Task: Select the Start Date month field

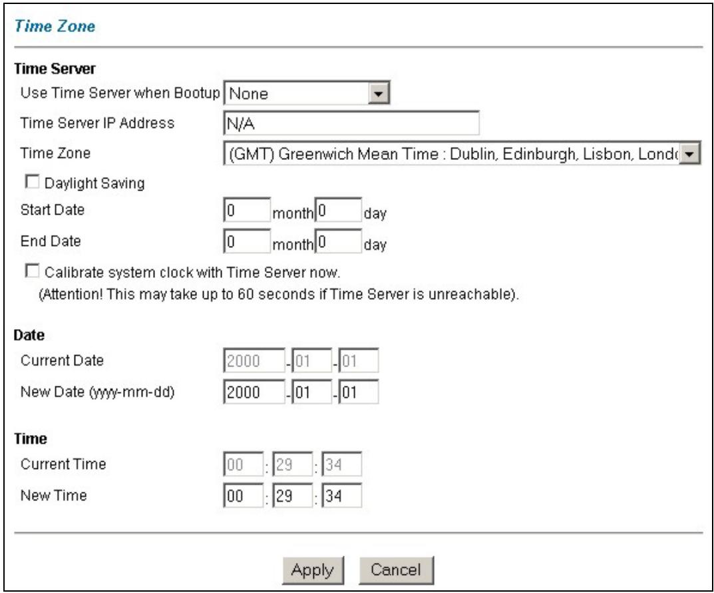Action: click(x=247, y=210)
